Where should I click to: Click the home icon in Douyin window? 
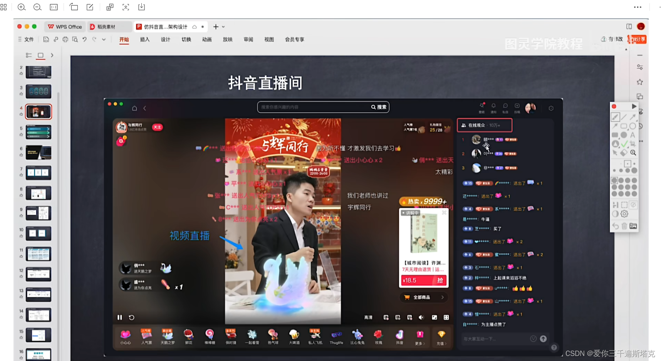(134, 108)
